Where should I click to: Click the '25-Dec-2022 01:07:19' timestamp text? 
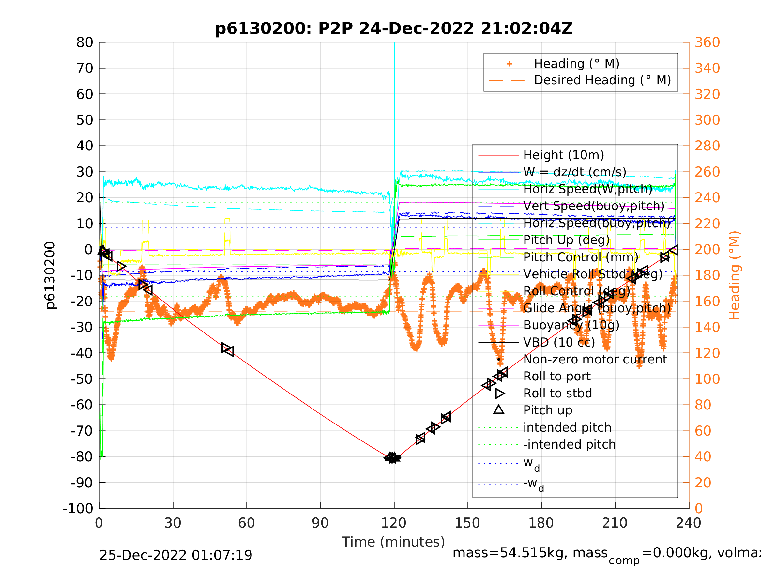point(175,556)
